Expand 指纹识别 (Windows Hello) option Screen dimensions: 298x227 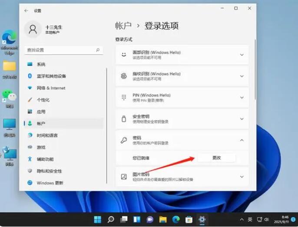coord(242,76)
